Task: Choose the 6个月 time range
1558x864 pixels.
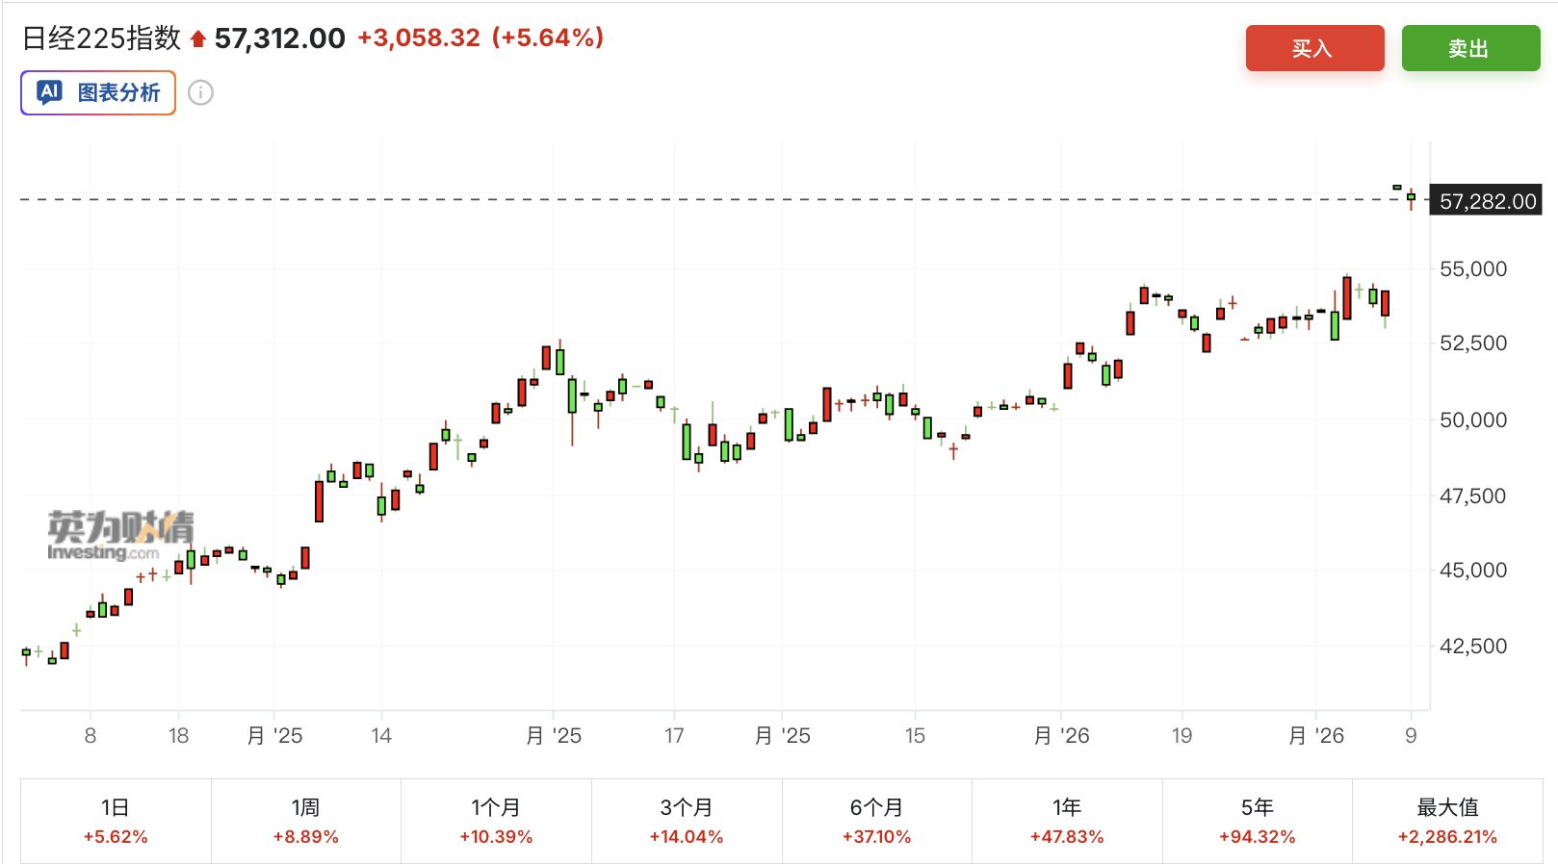Action: [876, 821]
